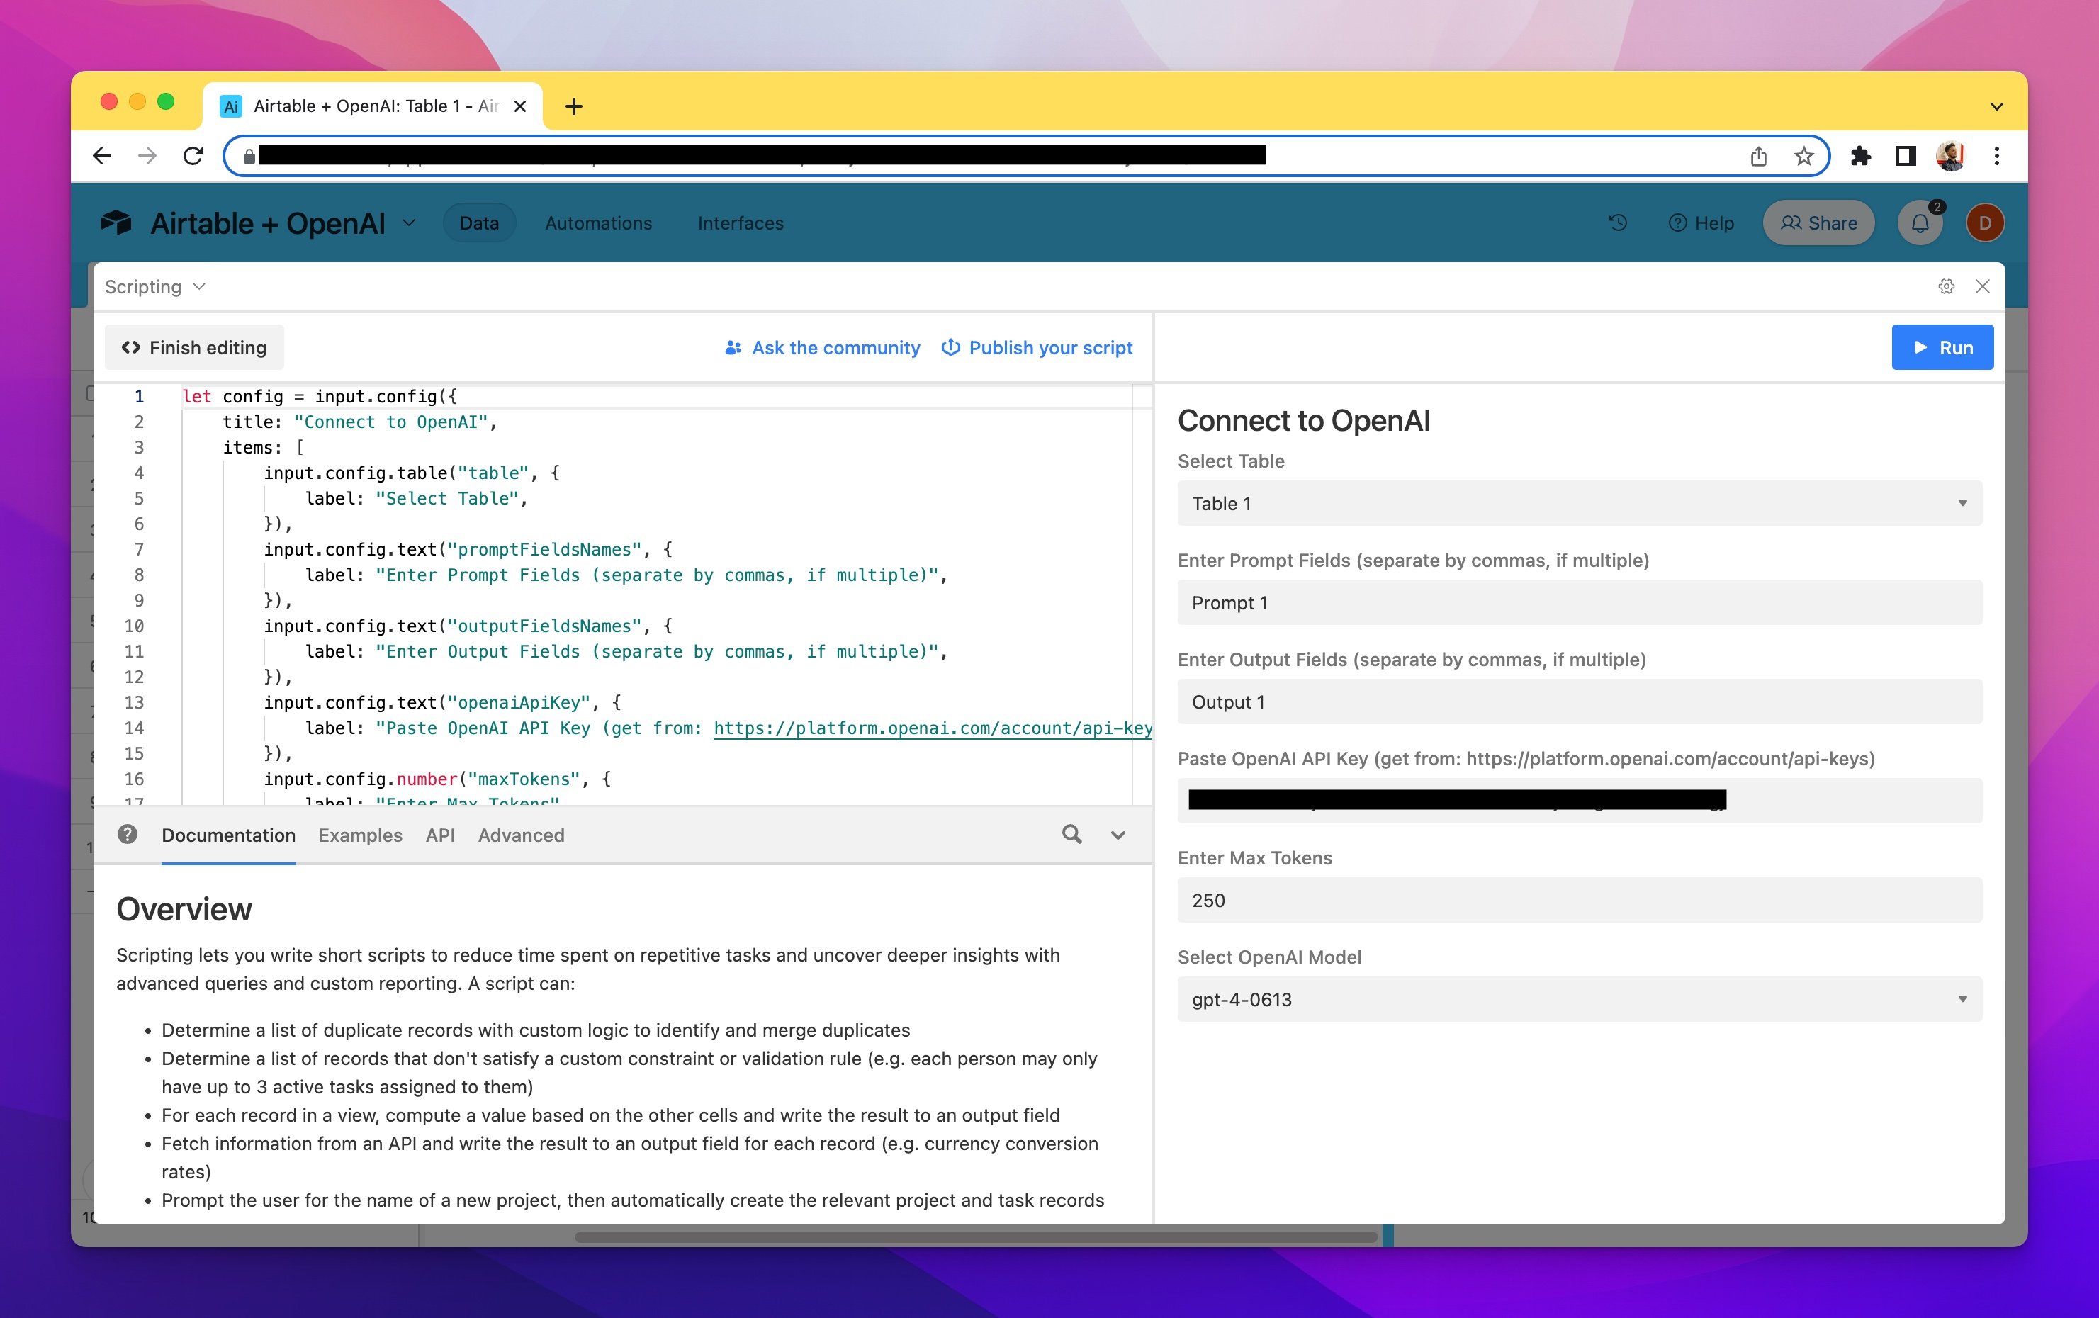Click the documentation help question mark icon
The height and width of the screenshot is (1318, 2099).
click(128, 834)
